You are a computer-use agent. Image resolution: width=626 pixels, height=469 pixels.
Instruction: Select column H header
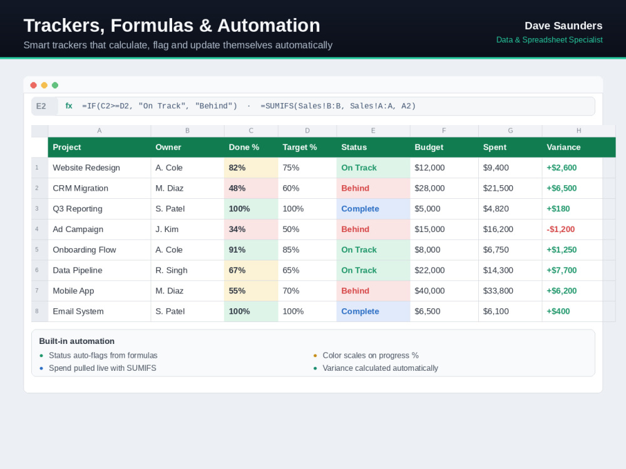tap(579, 131)
